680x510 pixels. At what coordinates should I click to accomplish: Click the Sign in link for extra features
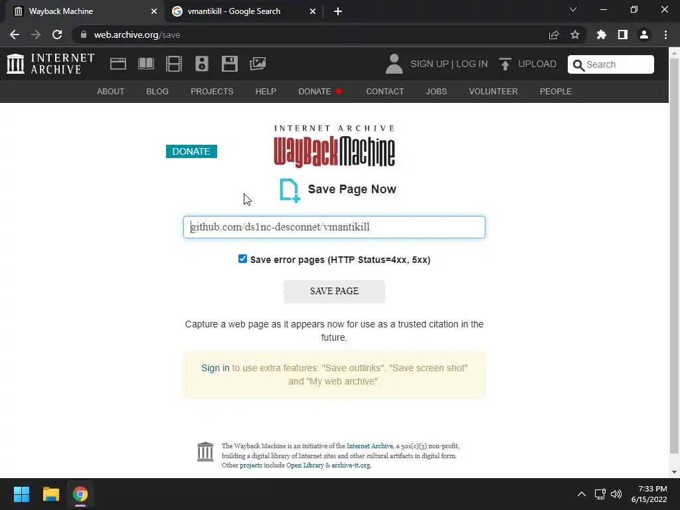[x=215, y=368]
